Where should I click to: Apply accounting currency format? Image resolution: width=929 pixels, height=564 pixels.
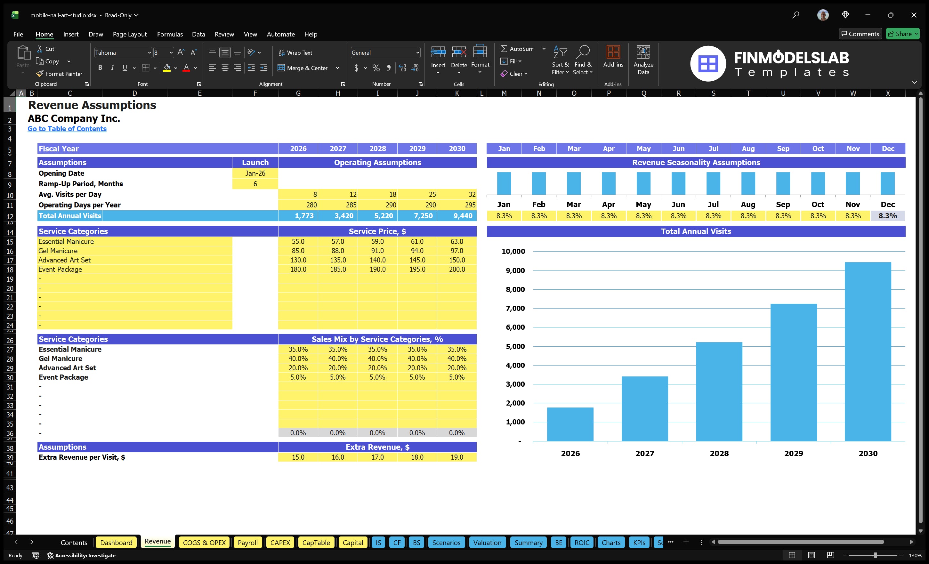[x=356, y=68]
